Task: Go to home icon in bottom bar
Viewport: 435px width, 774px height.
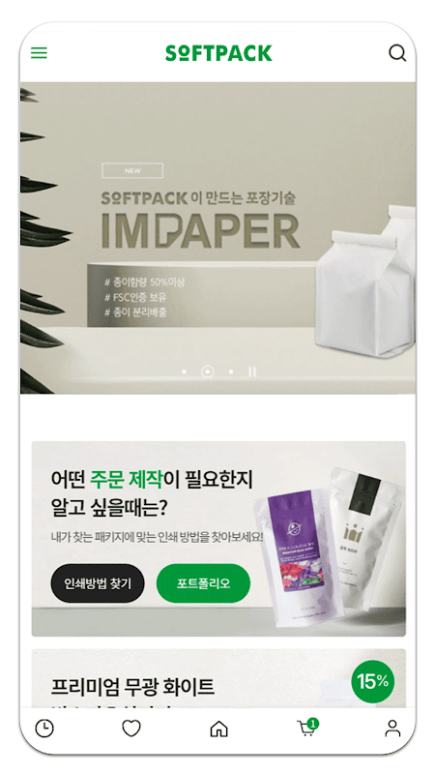Action: pos(219,729)
